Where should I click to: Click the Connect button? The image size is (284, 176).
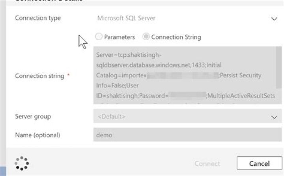tap(207, 163)
